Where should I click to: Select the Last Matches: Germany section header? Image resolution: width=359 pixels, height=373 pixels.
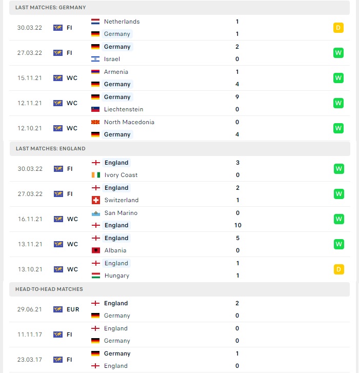pos(180,8)
